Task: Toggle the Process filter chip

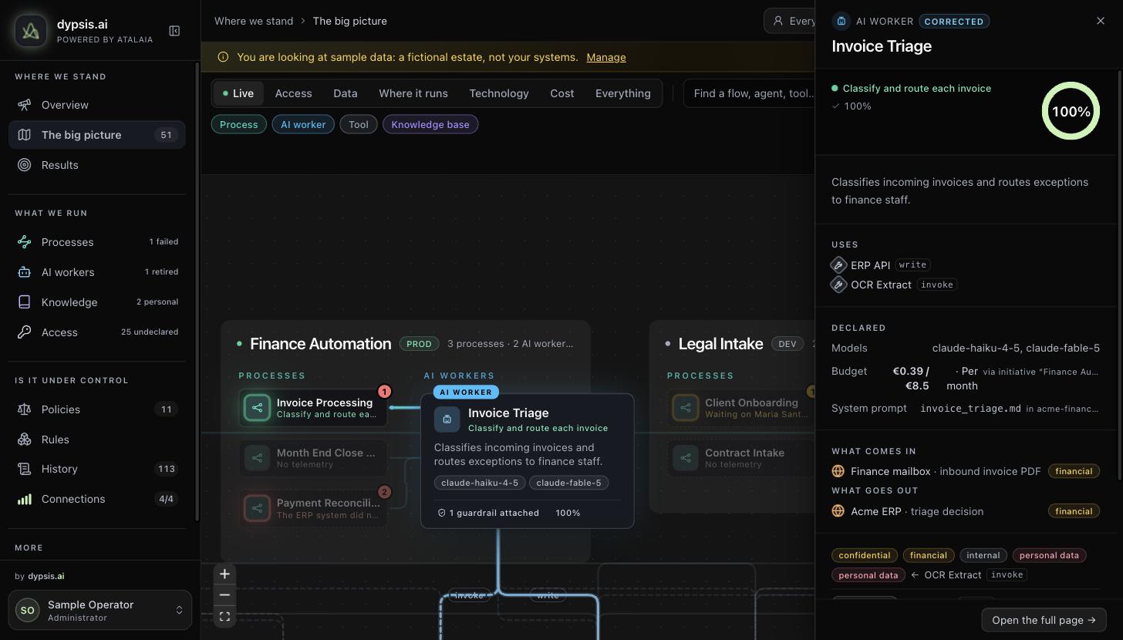Action: click(239, 124)
